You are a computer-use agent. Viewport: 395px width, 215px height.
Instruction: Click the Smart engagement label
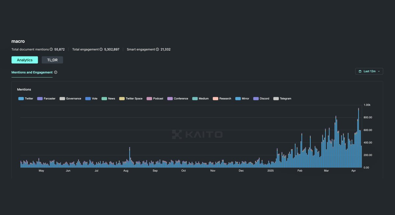point(141,49)
